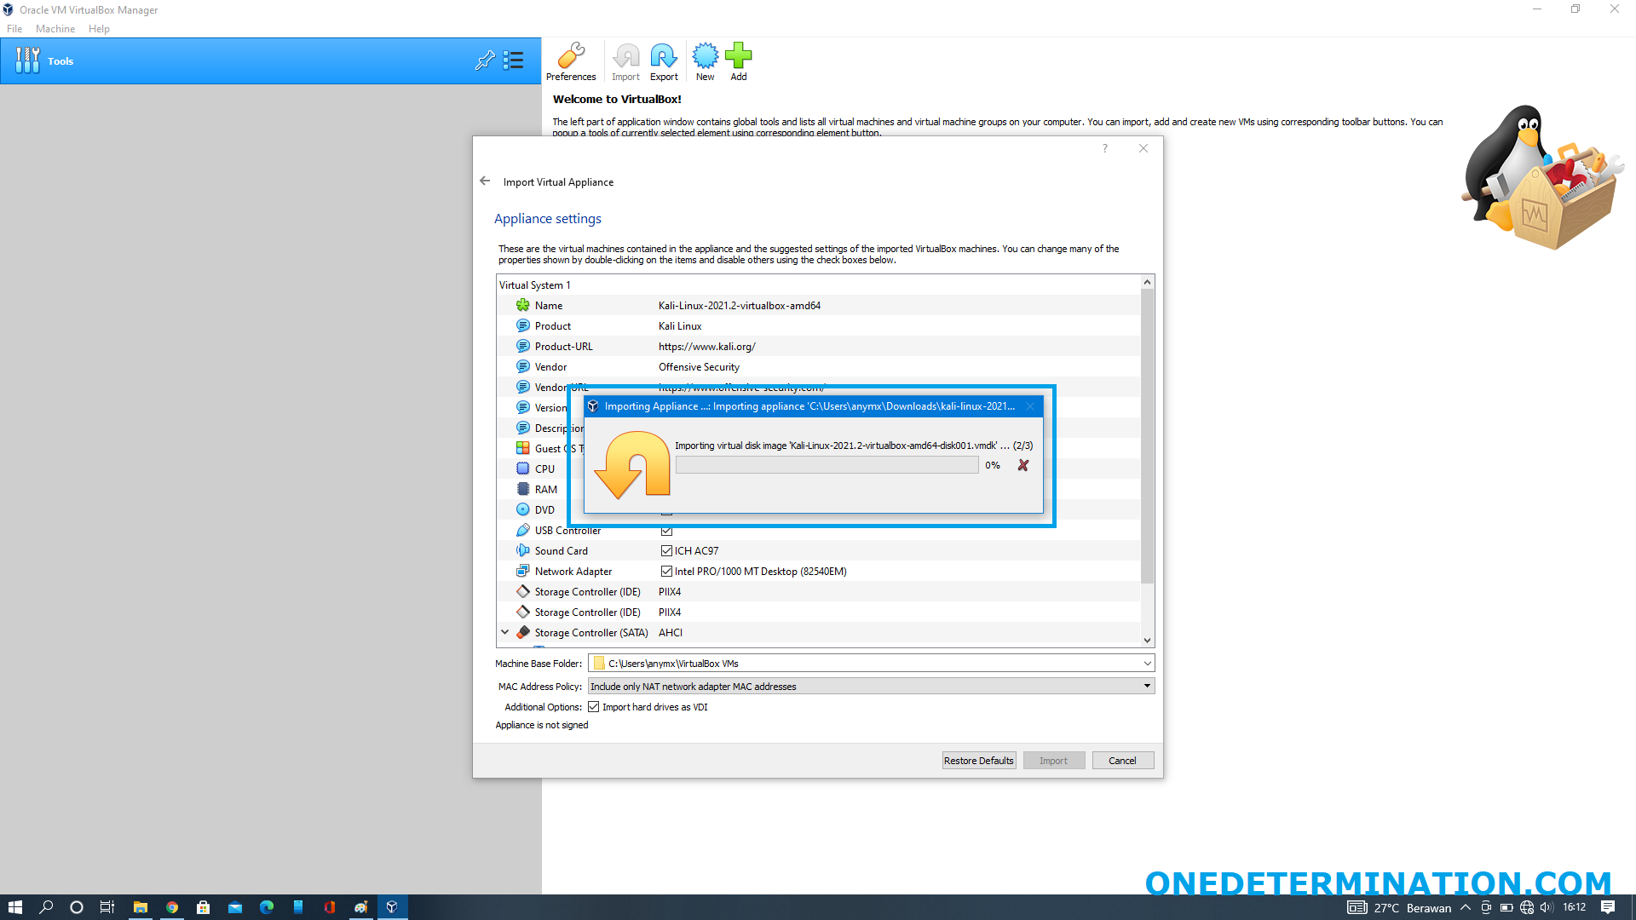Select the Name row icon
The width and height of the screenshot is (1636, 920).
(523, 305)
